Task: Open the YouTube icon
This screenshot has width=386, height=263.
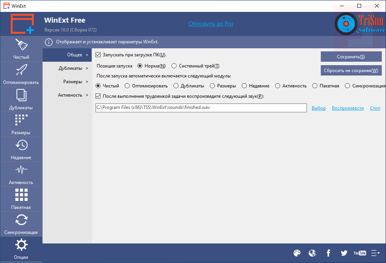Action: 360,253
